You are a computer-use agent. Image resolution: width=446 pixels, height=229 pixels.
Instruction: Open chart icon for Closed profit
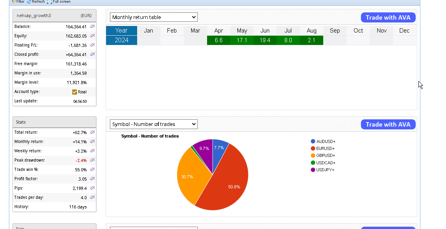(92, 54)
